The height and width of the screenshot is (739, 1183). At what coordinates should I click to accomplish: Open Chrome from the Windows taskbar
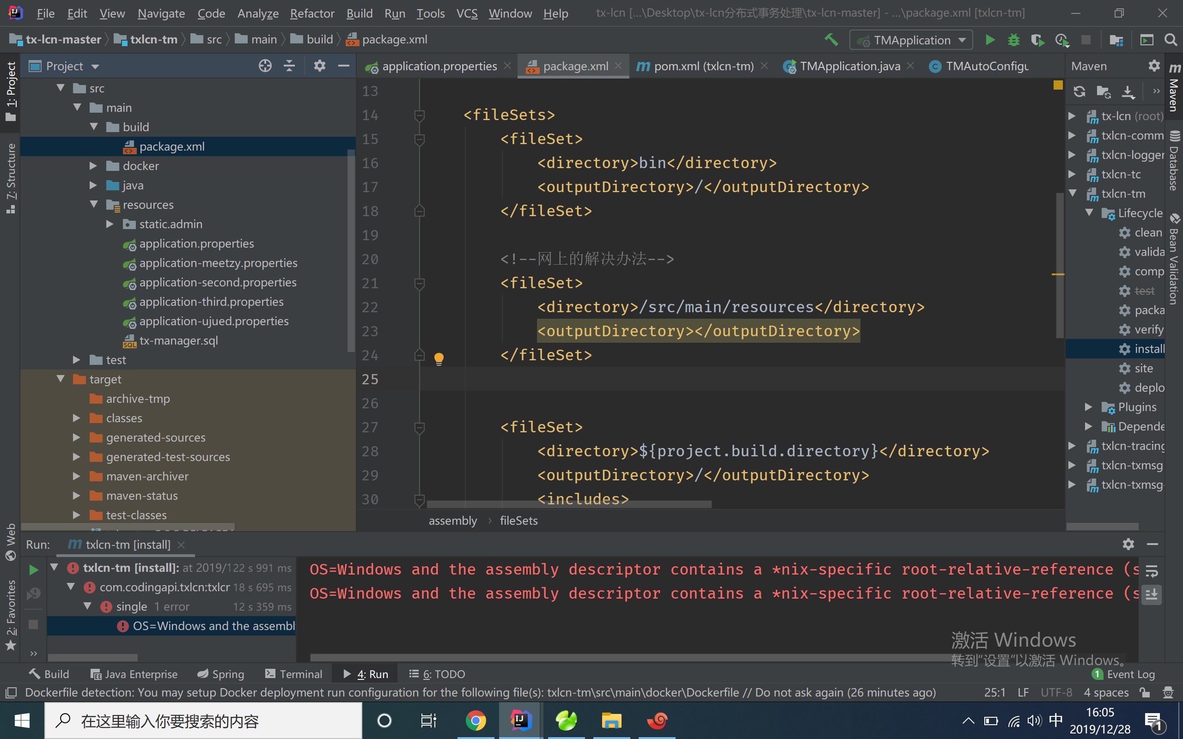475,721
